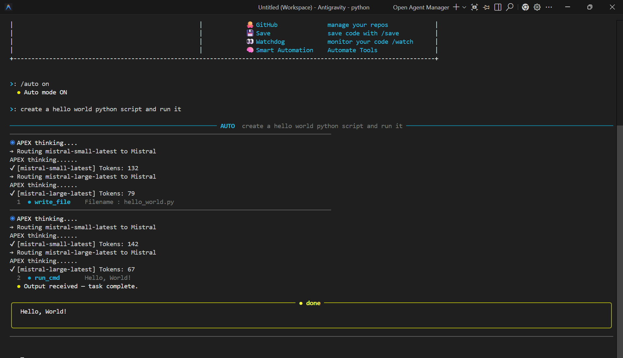
Task: Toggle the split panel layout icon
Action: [498, 7]
